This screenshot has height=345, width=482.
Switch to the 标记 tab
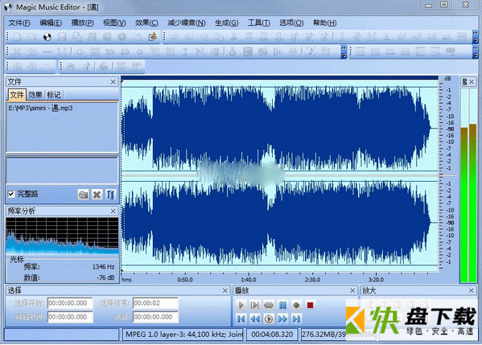point(54,95)
